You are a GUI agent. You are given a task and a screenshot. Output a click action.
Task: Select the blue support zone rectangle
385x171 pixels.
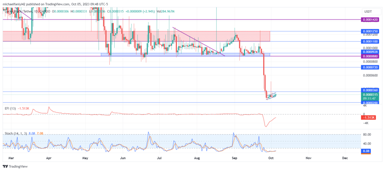(185, 54)
